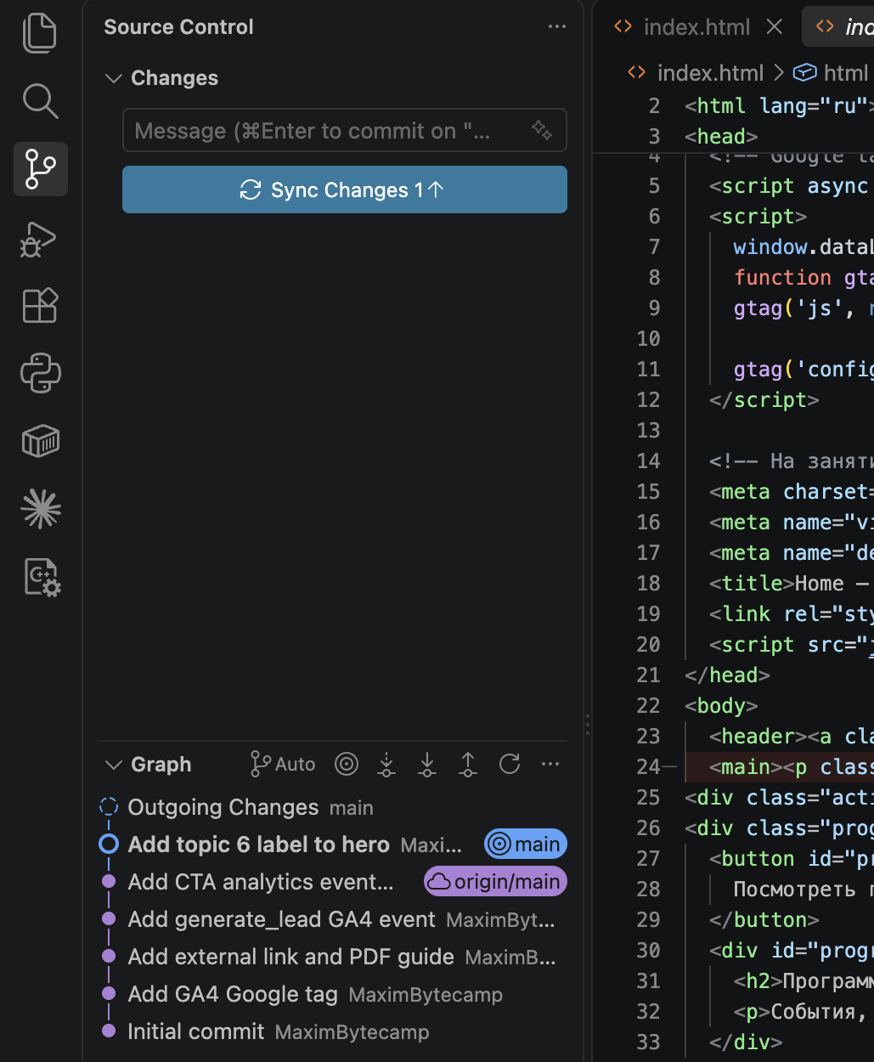Open the Claude starburst icon view
This screenshot has height=1062, width=874.
[x=40, y=509]
